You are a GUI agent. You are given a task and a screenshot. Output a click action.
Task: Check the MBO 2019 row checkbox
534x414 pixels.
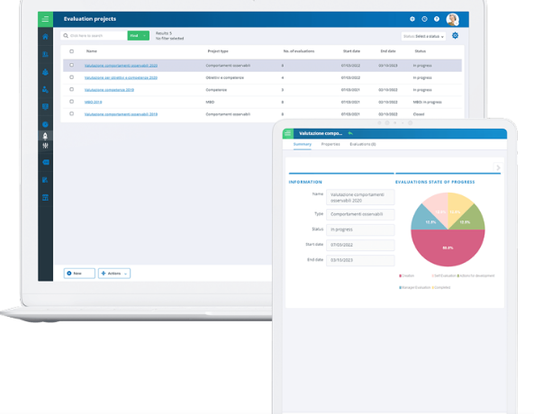tap(71, 102)
